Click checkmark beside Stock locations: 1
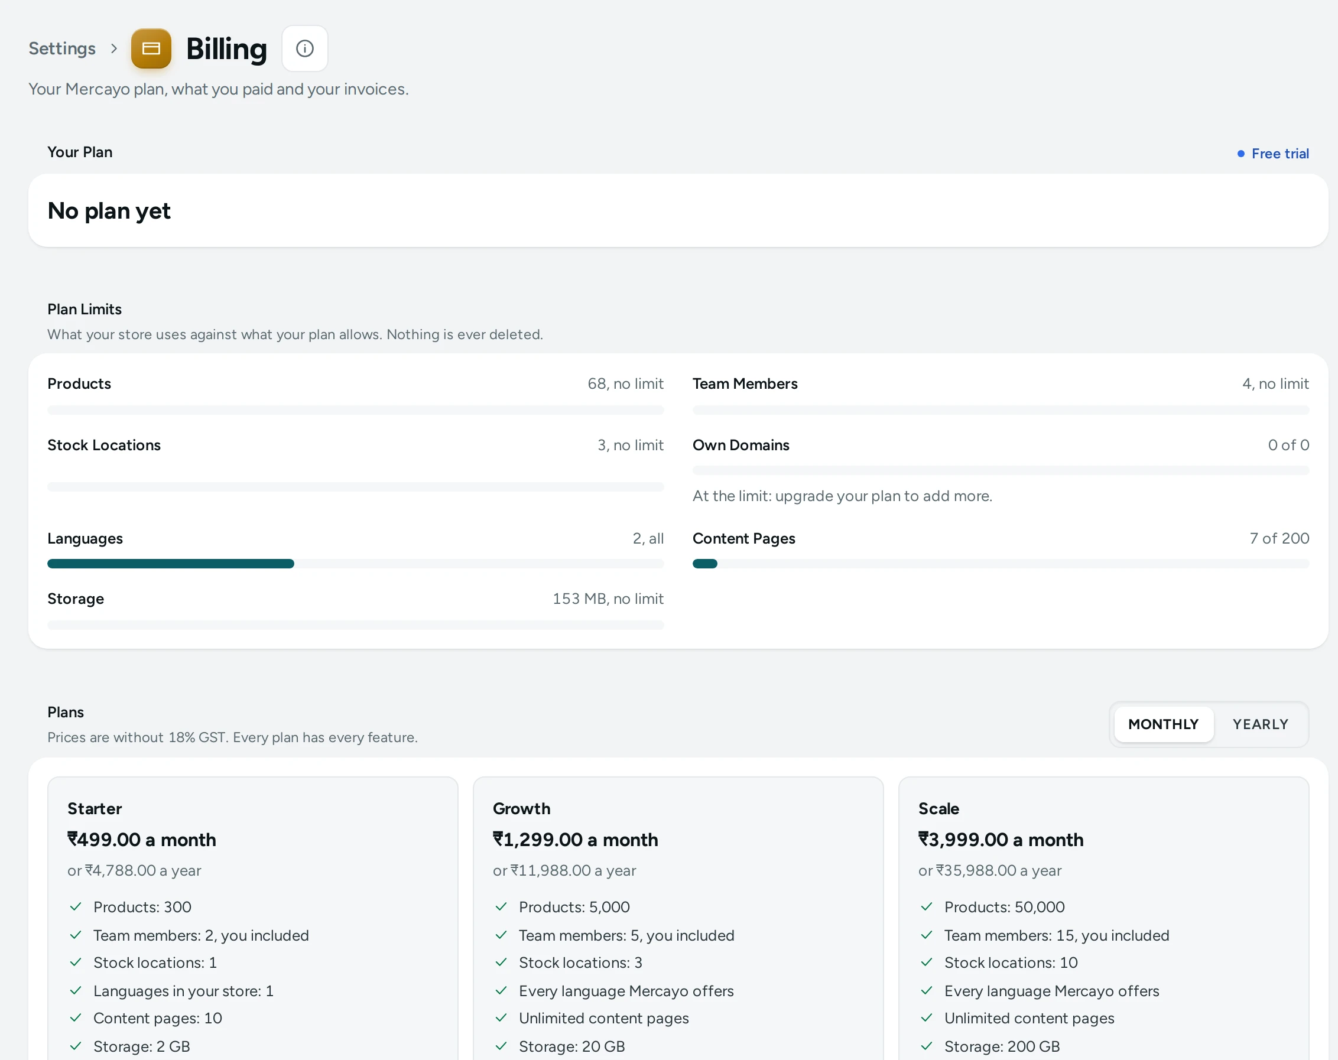Screen dimensions: 1338x1060 pos(76,962)
